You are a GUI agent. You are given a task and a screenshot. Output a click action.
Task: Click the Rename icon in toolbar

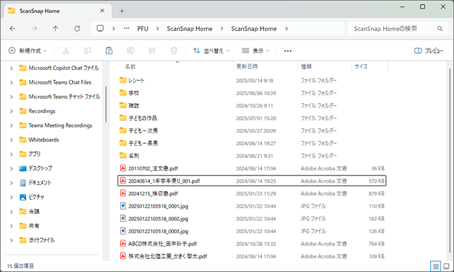[x=130, y=51]
